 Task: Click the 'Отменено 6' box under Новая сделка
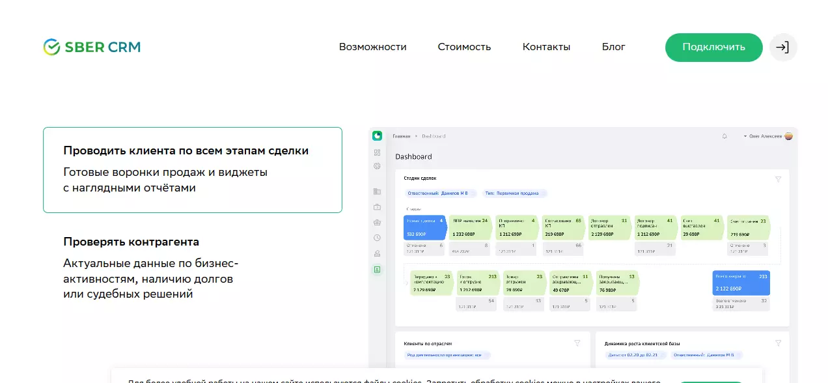(x=424, y=248)
